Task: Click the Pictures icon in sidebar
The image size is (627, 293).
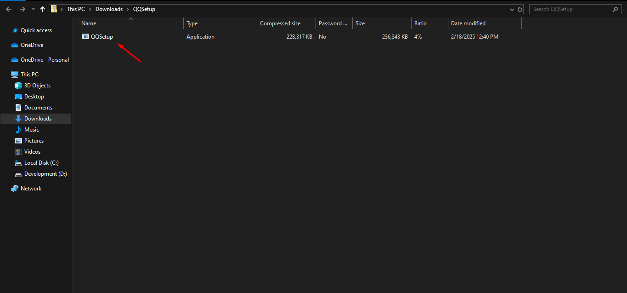Action: tap(18, 141)
